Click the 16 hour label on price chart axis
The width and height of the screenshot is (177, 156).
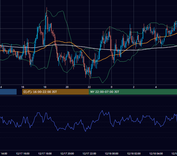(23, 87)
